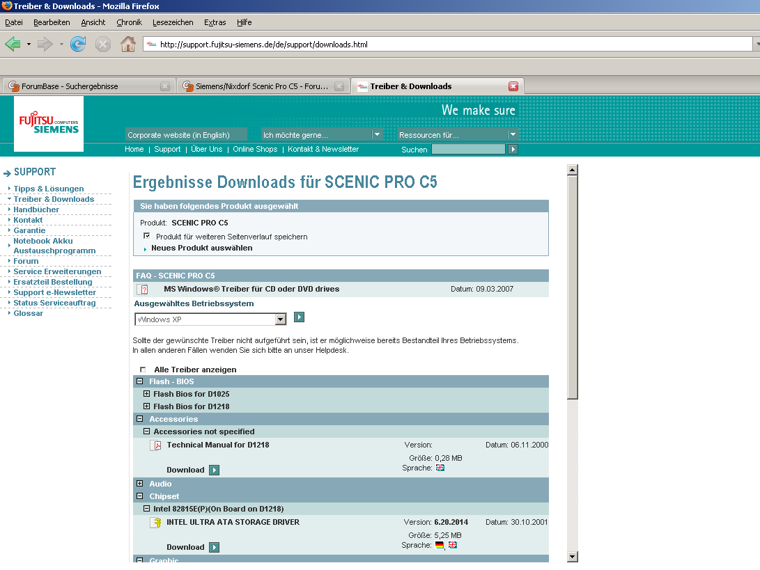Click the driver icon of INTEL ULTRA ATA STORAGE DRIVER
This screenshot has height=570, width=760.
point(155,523)
